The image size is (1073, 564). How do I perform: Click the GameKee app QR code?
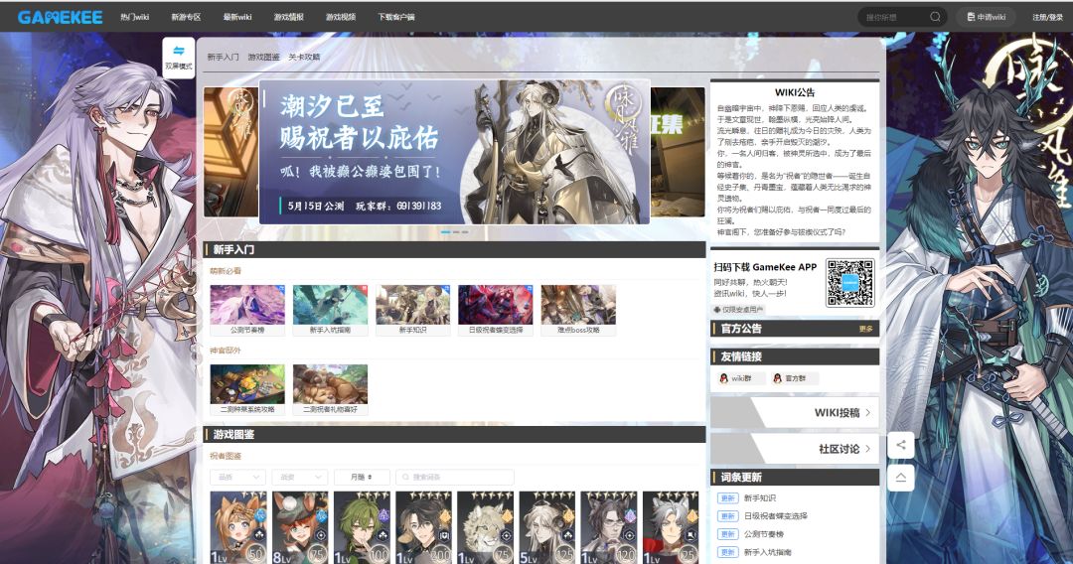(849, 282)
